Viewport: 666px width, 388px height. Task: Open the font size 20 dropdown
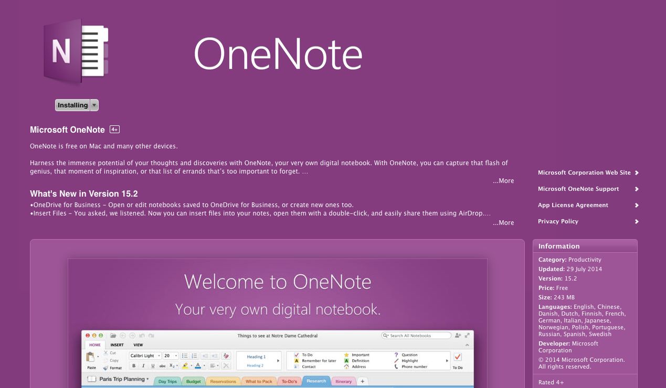(x=171, y=355)
